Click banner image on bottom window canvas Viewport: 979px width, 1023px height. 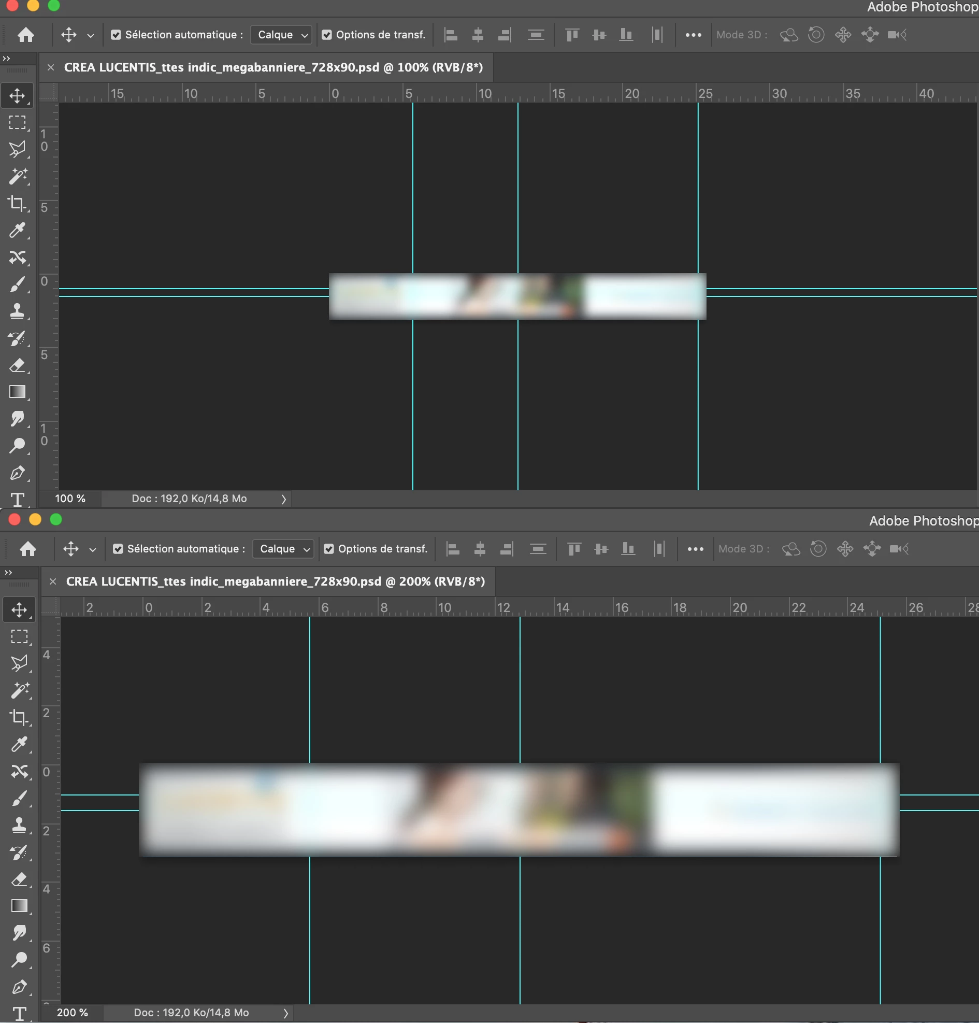coord(519,810)
